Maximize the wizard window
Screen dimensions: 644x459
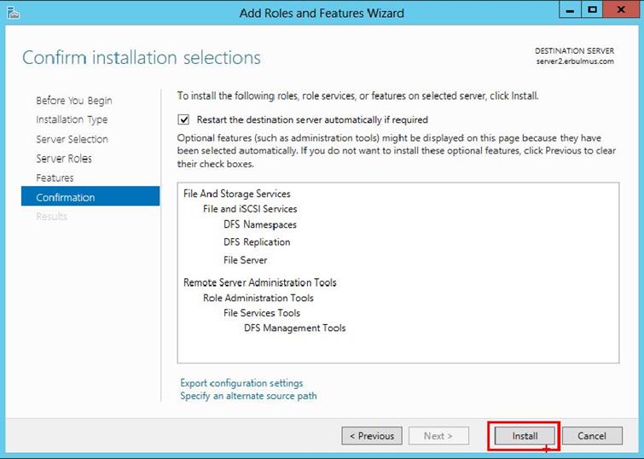pos(592,11)
